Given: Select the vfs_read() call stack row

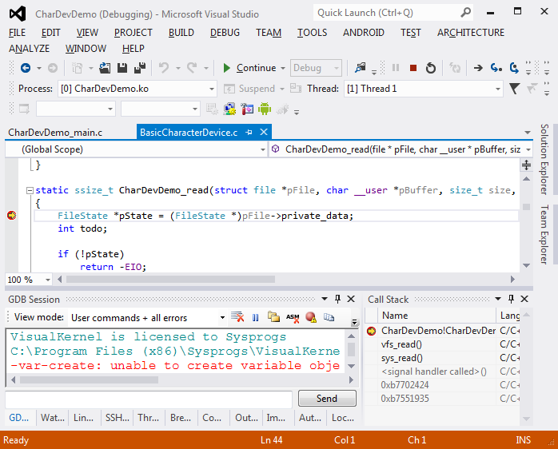Looking at the screenshot, I should [442, 344].
